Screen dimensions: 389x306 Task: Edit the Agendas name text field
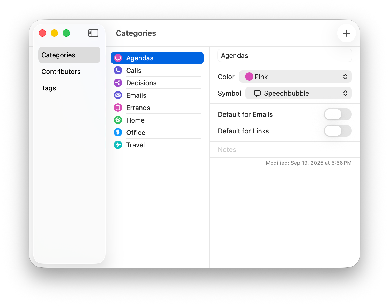click(285, 56)
